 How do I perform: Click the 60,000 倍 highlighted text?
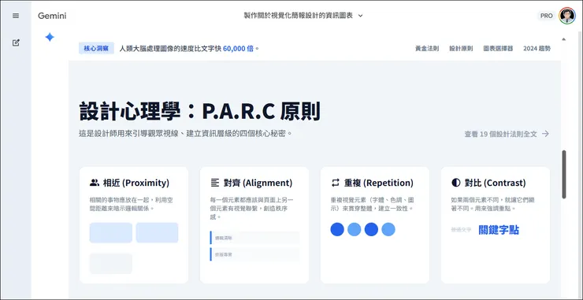point(239,48)
